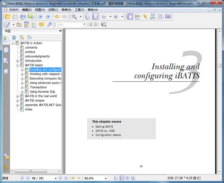Open the 注释(C) menu

pyautogui.click(x=53, y=10)
